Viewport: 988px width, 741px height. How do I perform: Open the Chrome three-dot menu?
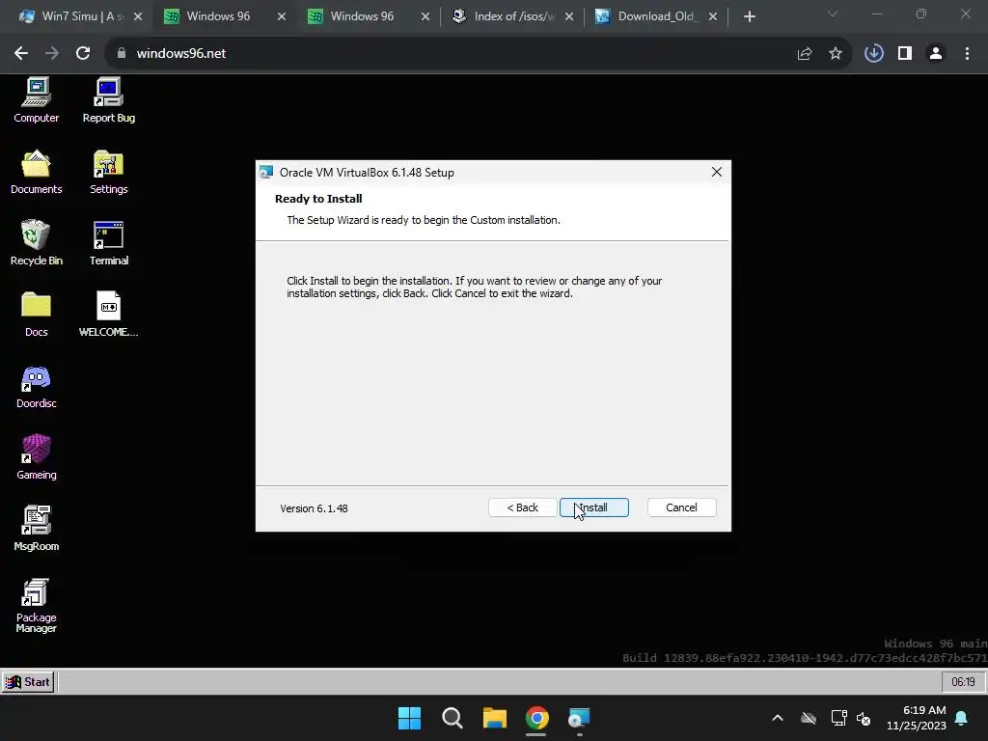pos(967,54)
